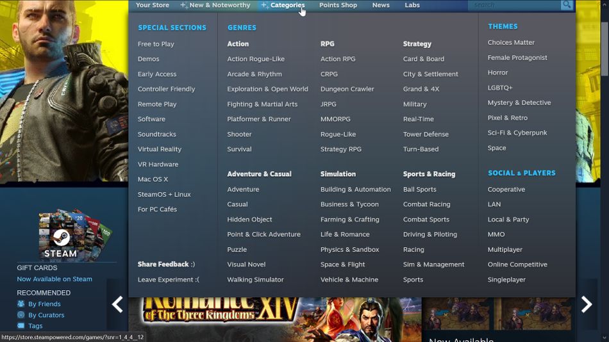The height and width of the screenshot is (342, 609).
Task: Select Exploration & Open World
Action: 267,89
